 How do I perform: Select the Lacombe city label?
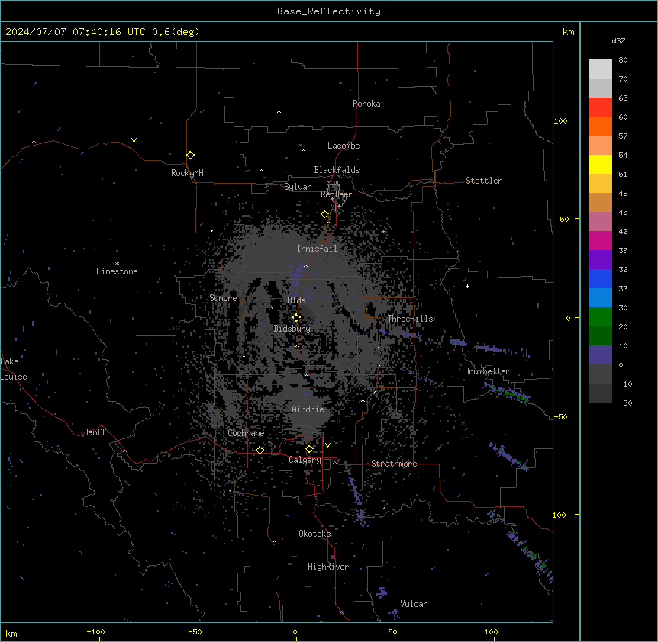pos(344,146)
